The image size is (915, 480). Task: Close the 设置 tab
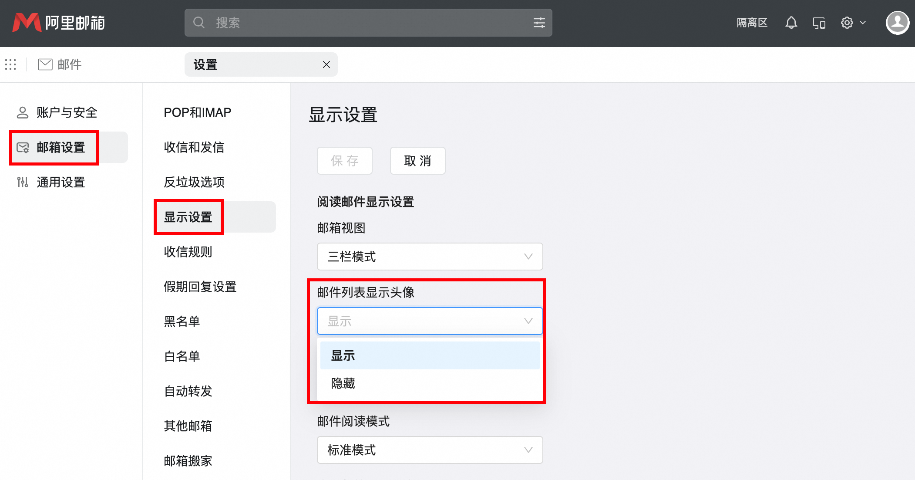pyautogui.click(x=326, y=64)
